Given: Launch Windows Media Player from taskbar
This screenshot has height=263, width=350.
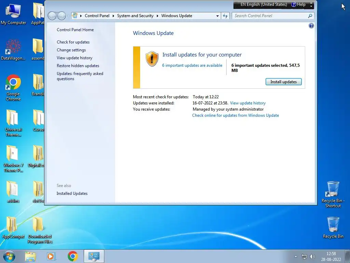Looking at the screenshot, I should [x=51, y=256].
